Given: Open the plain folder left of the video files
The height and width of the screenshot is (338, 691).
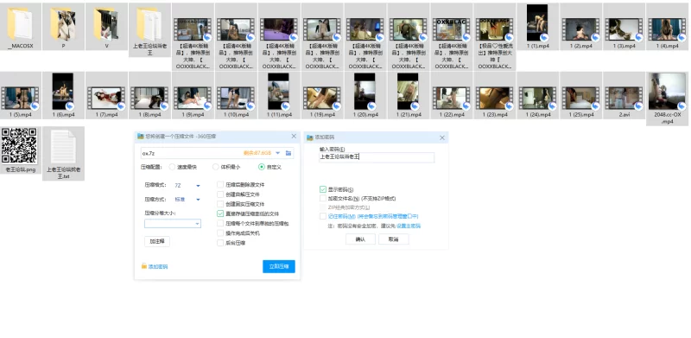Looking at the screenshot, I should coord(149,24).
